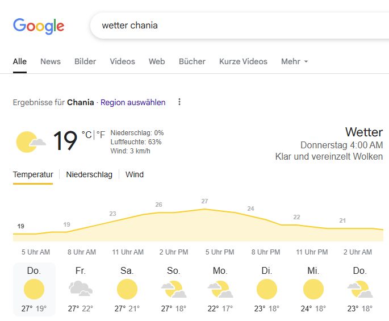Show the Niederschlag chart
The image size is (389, 321).
[89, 174]
